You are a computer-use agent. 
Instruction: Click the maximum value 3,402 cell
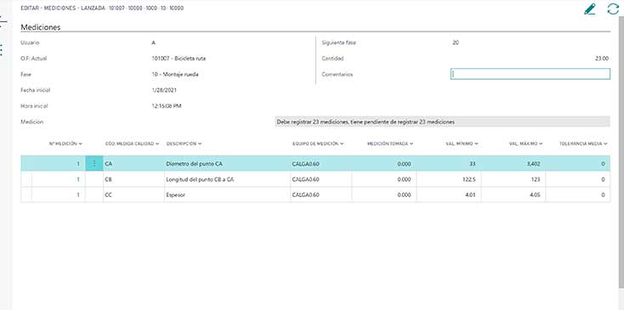(x=513, y=163)
